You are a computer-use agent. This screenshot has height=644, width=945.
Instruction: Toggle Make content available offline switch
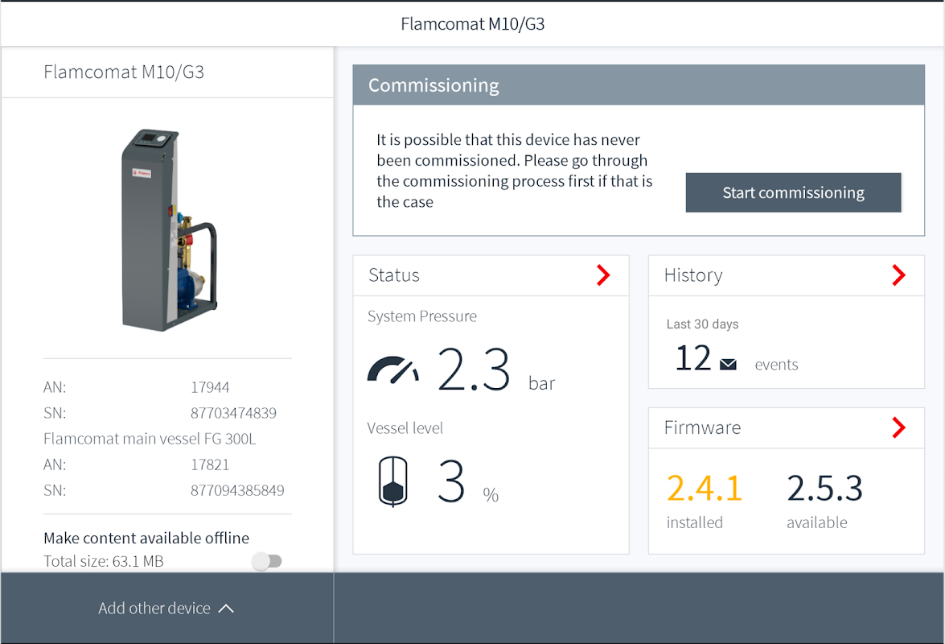point(267,561)
